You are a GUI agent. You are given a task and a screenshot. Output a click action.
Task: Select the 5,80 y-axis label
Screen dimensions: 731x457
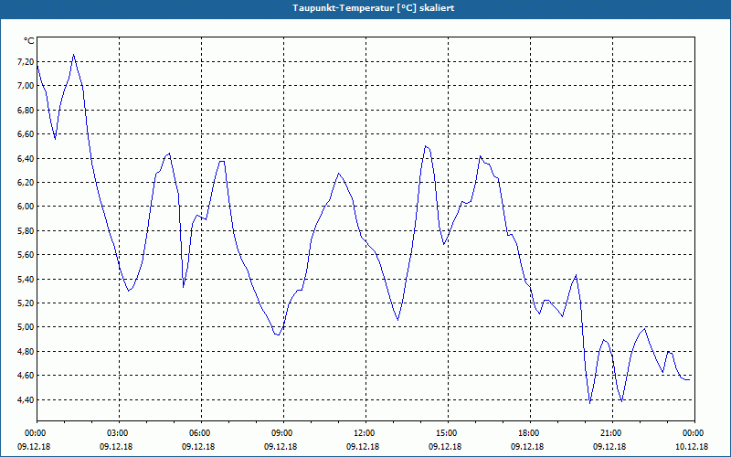pos(26,231)
